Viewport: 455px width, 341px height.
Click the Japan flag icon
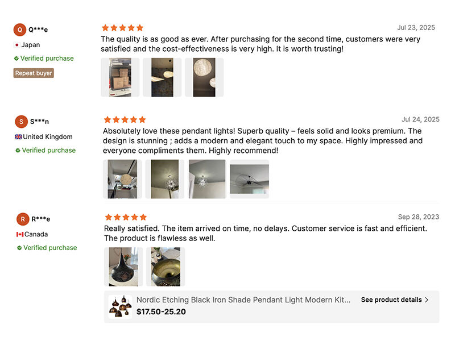pyautogui.click(x=18, y=45)
